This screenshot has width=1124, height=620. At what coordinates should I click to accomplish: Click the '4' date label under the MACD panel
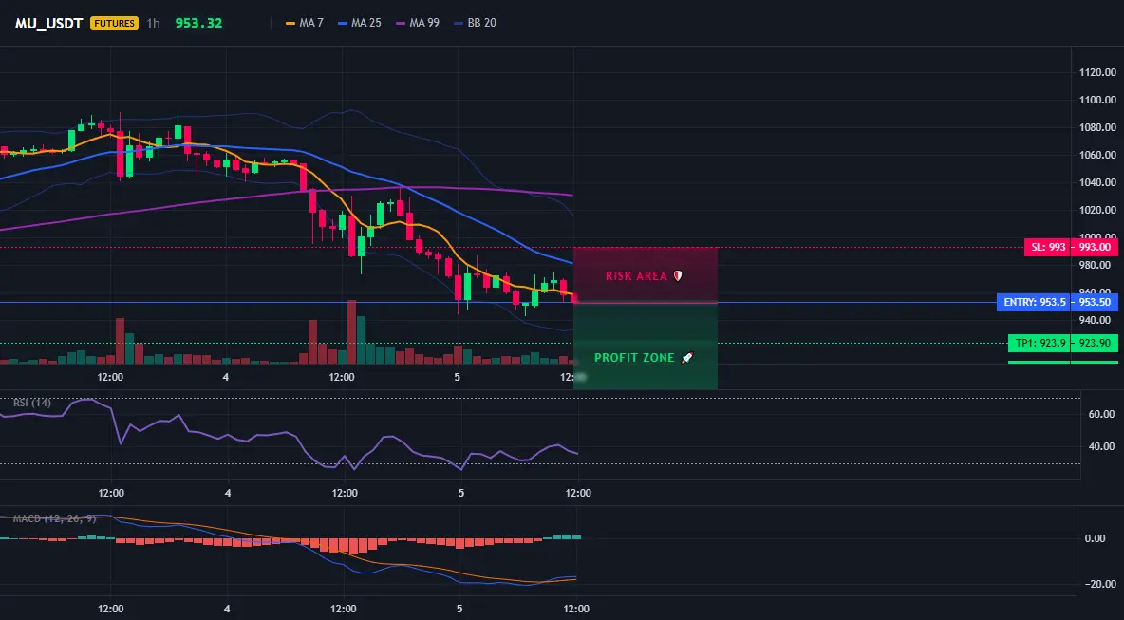[227, 610]
